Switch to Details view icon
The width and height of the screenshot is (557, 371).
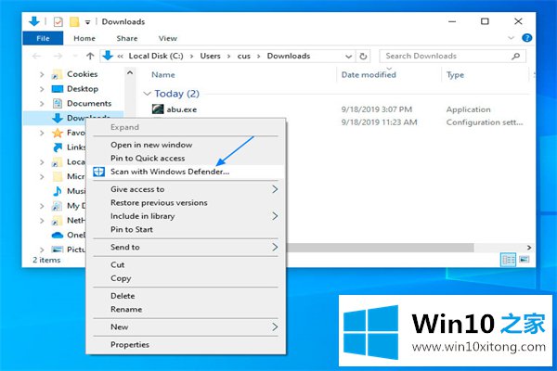tap(508, 260)
